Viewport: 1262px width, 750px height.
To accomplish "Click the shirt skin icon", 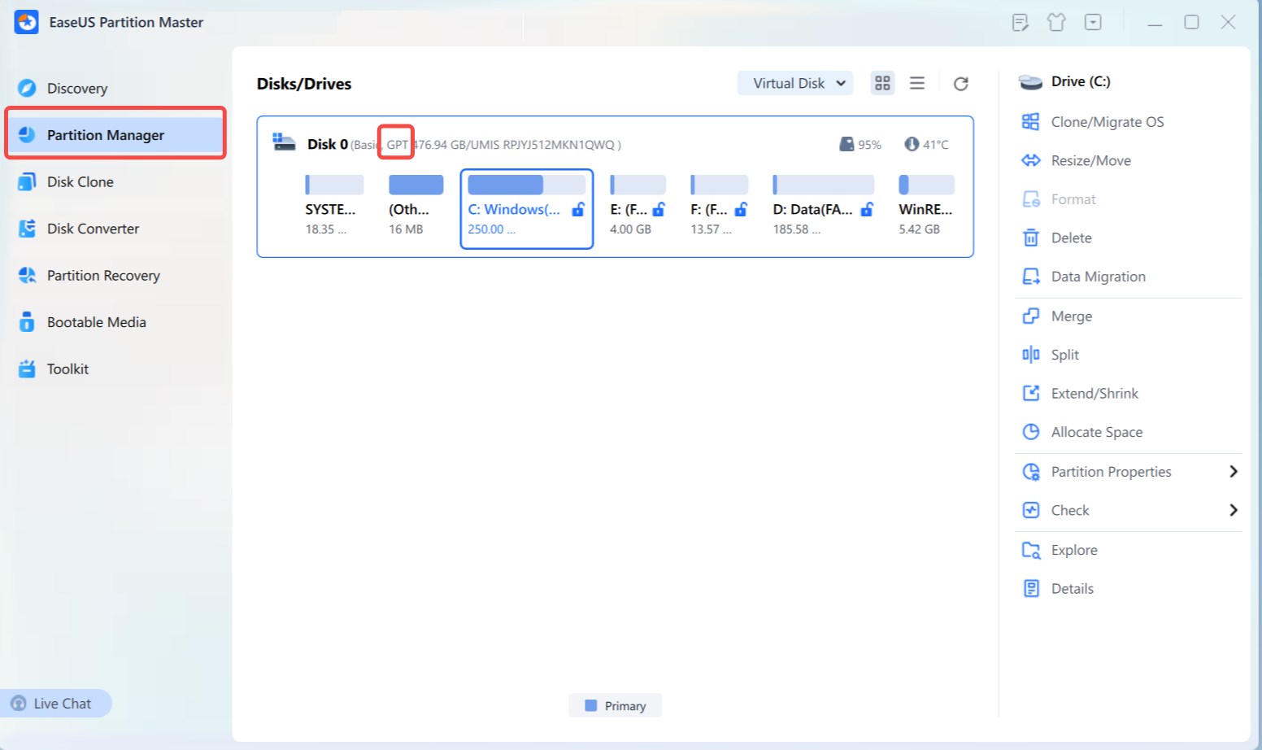I will click(x=1056, y=22).
